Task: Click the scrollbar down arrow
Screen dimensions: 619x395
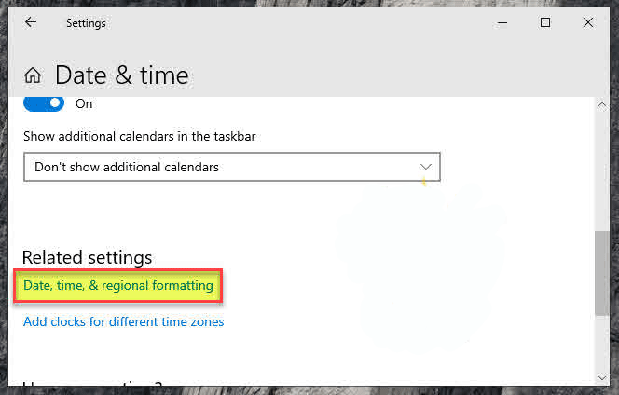Action: click(601, 376)
